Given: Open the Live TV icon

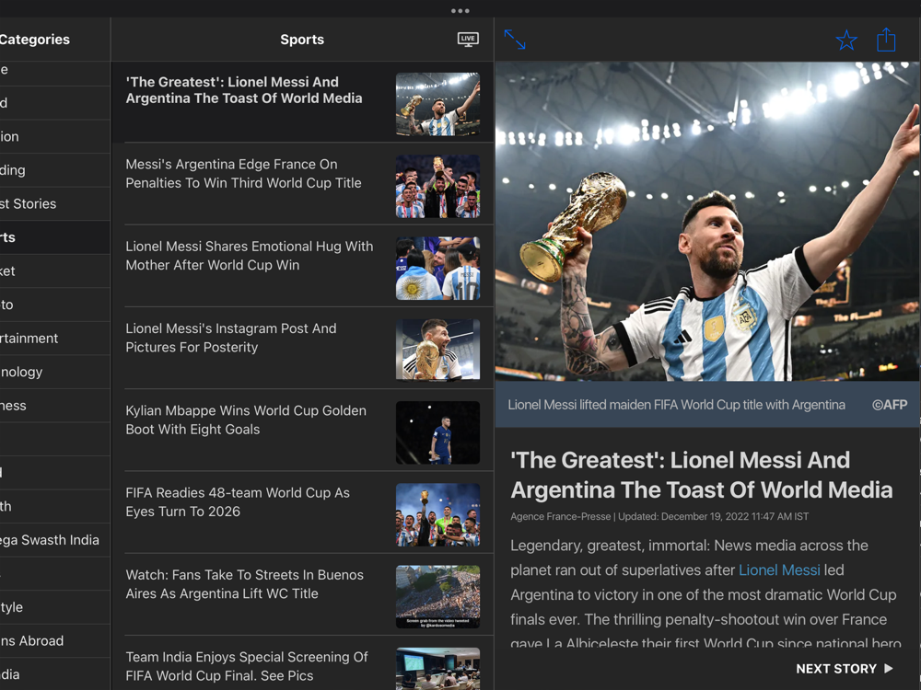Looking at the screenshot, I should (468, 40).
